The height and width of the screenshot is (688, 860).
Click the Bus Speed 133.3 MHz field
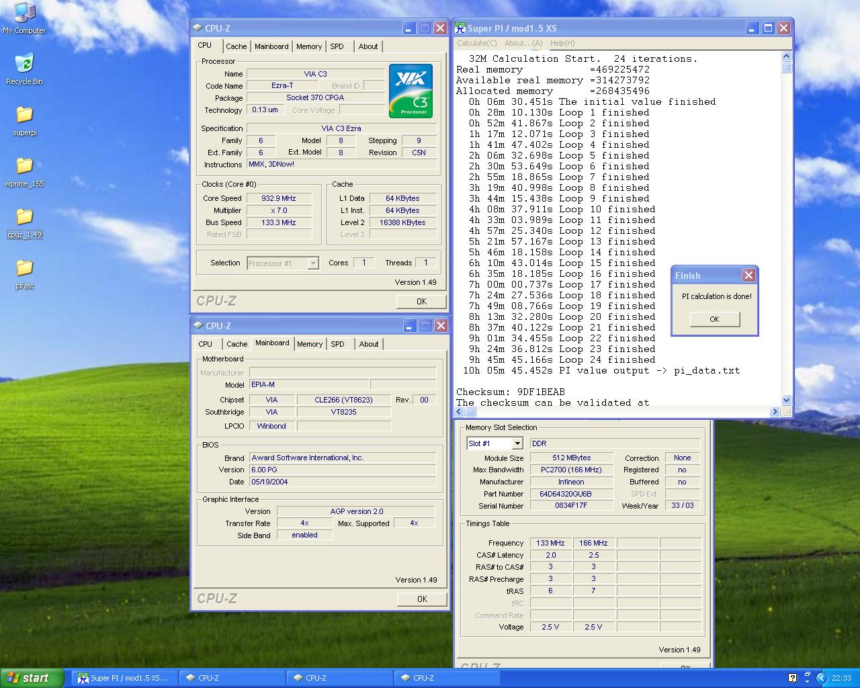(x=279, y=222)
